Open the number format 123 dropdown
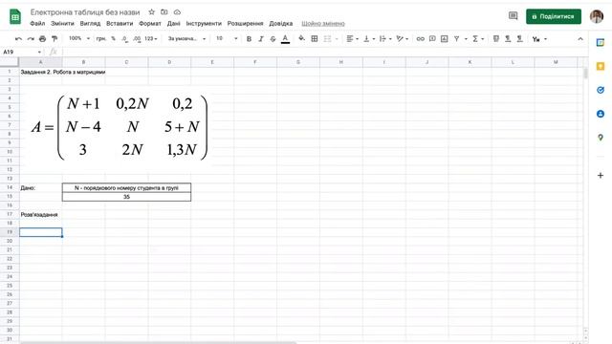Image resolution: width=612 pixels, height=344 pixels. pos(151,38)
